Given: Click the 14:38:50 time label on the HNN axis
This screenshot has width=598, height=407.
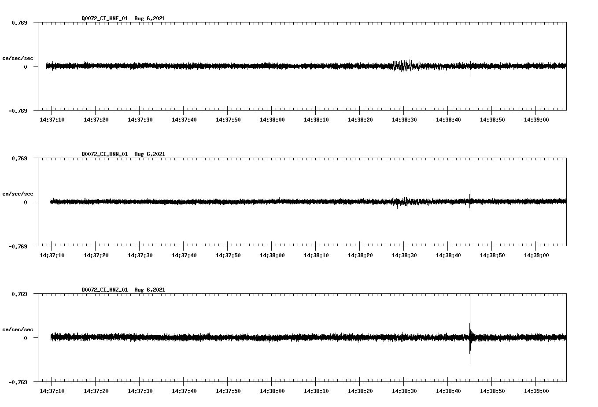Looking at the screenshot, I should tap(492, 255).
